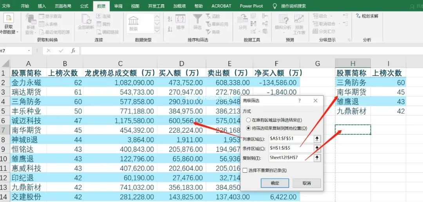
Task: Check the unique records only (选择不重复的记录) checkbox
Action: (x=245, y=170)
